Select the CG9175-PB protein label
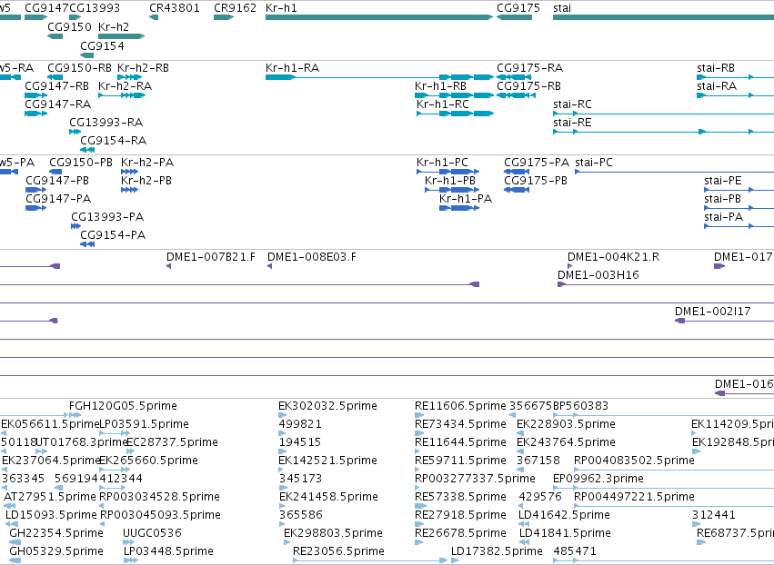Viewport: 774px width, 565px height. [x=536, y=181]
